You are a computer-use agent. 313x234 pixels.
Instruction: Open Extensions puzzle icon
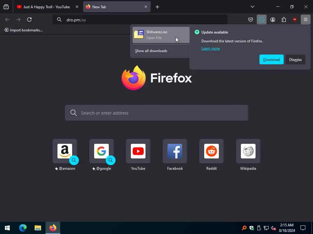click(284, 19)
